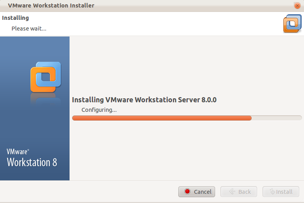Click the 'Please wait...' text
Image resolution: width=304 pixels, height=203 pixels.
tap(29, 29)
